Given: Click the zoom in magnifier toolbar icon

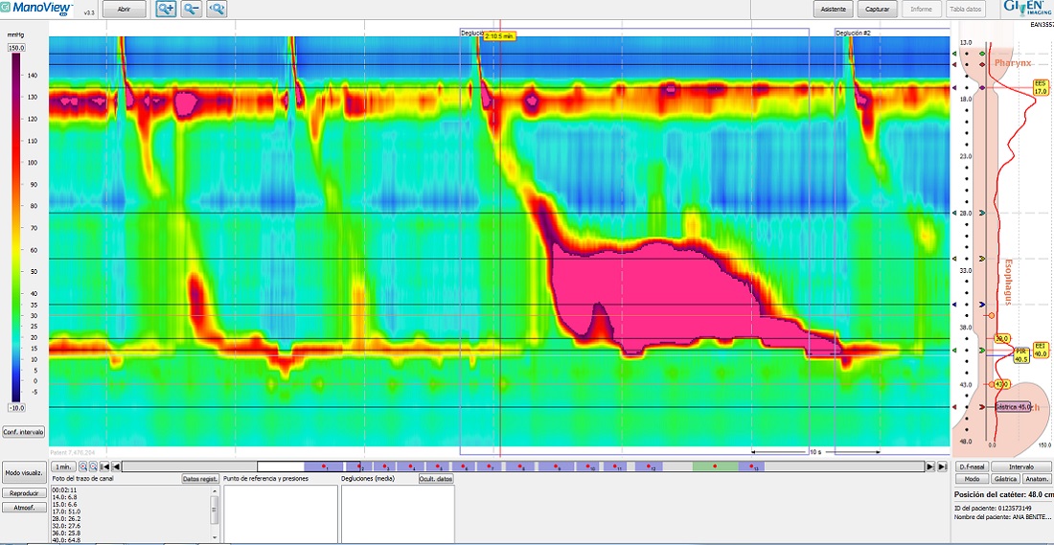Looking at the screenshot, I should tap(166, 10).
